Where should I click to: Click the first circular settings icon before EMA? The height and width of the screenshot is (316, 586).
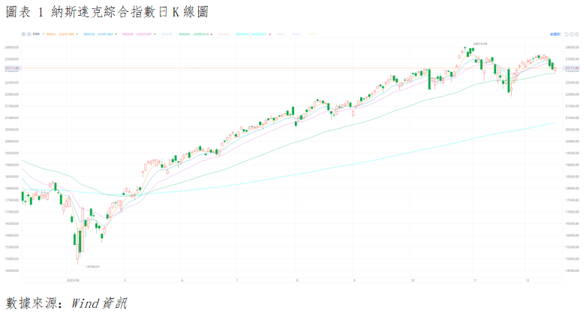pyautogui.click(x=23, y=34)
